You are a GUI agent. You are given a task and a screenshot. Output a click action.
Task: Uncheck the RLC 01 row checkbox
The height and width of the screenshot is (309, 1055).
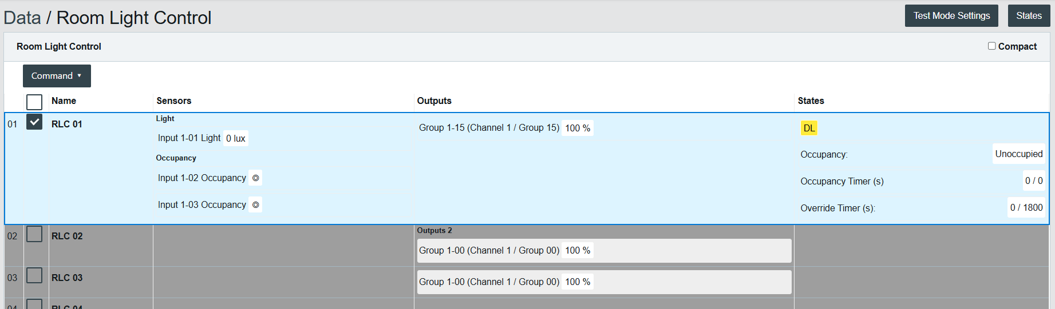(x=34, y=122)
